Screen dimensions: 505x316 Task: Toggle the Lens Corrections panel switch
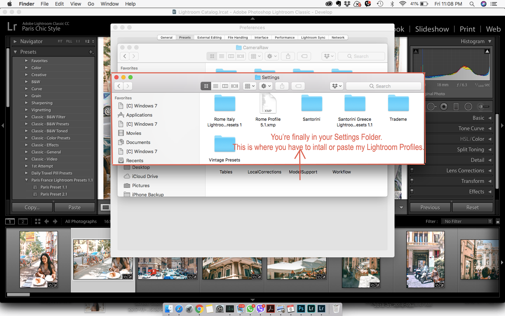point(412,171)
